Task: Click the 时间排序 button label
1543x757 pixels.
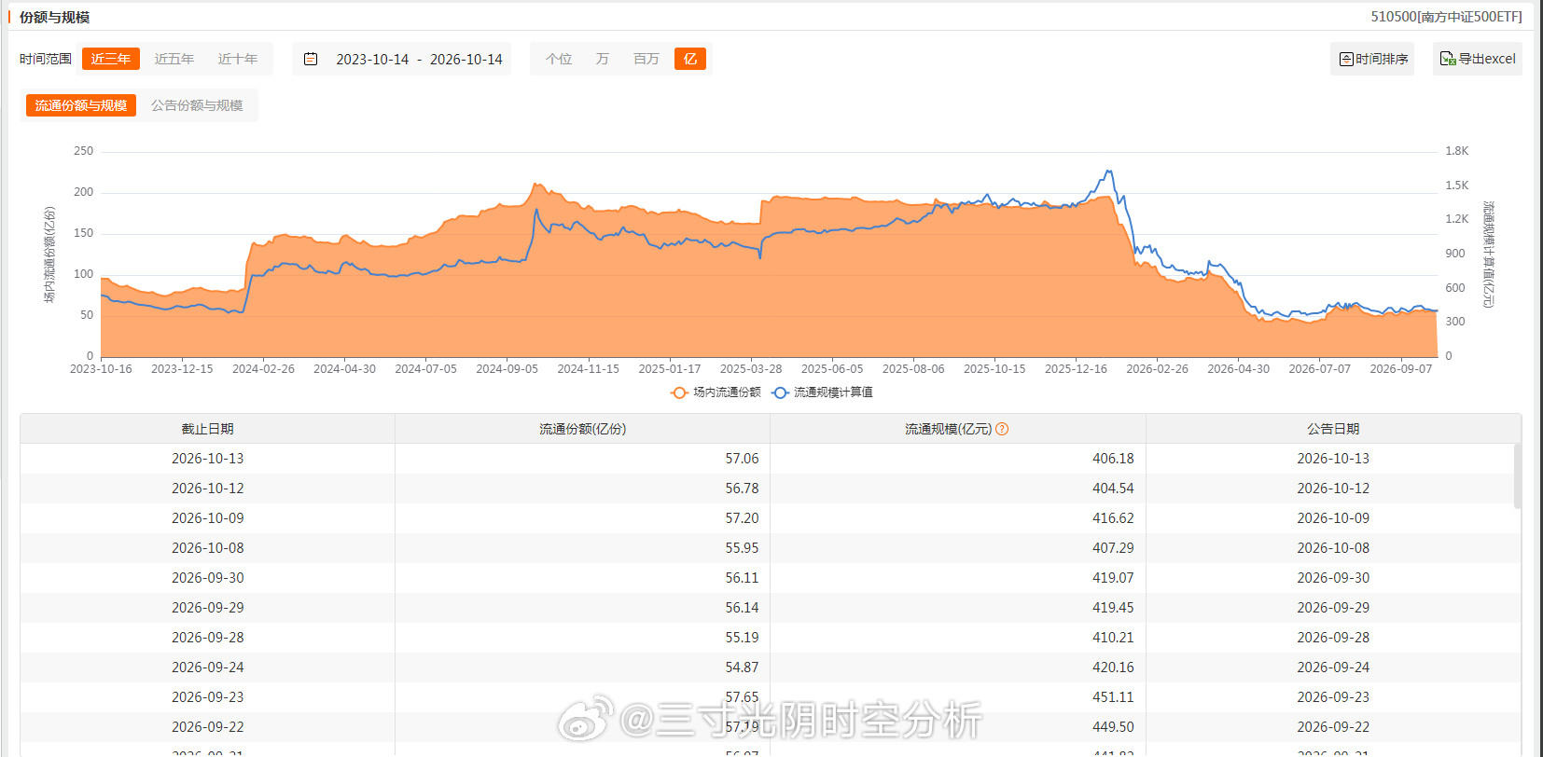Action: pos(1382,59)
